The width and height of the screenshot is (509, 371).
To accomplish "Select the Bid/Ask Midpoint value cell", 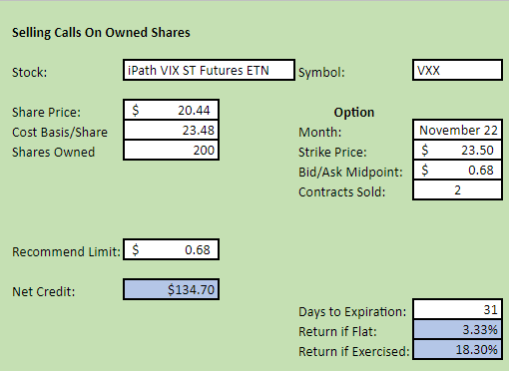I will (x=457, y=170).
